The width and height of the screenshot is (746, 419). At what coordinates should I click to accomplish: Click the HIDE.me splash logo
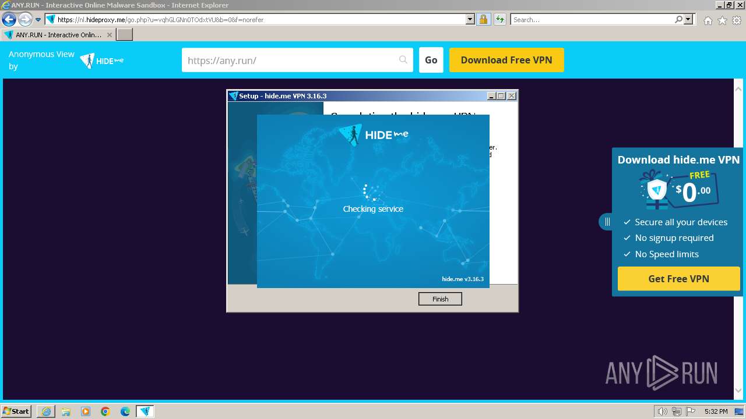tap(374, 134)
